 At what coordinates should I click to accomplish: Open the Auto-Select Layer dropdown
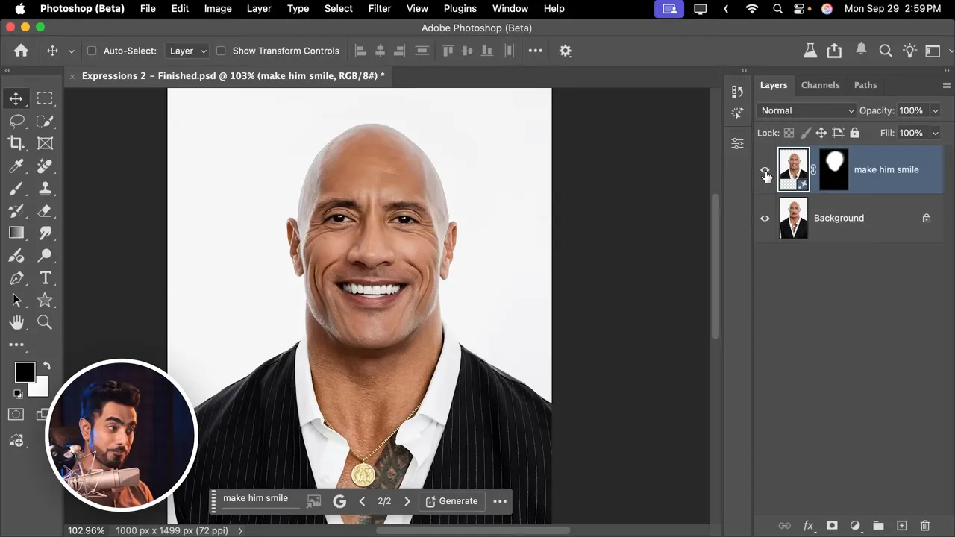(x=188, y=51)
